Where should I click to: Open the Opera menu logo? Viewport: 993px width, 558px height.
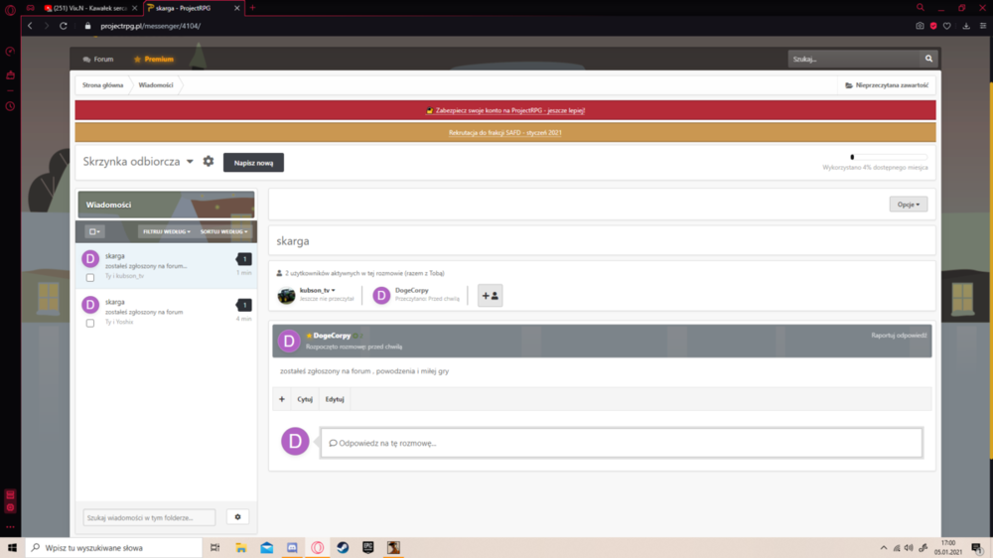pos(10,9)
